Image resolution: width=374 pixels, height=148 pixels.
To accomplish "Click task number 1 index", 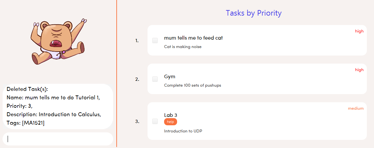I will 137,41.
